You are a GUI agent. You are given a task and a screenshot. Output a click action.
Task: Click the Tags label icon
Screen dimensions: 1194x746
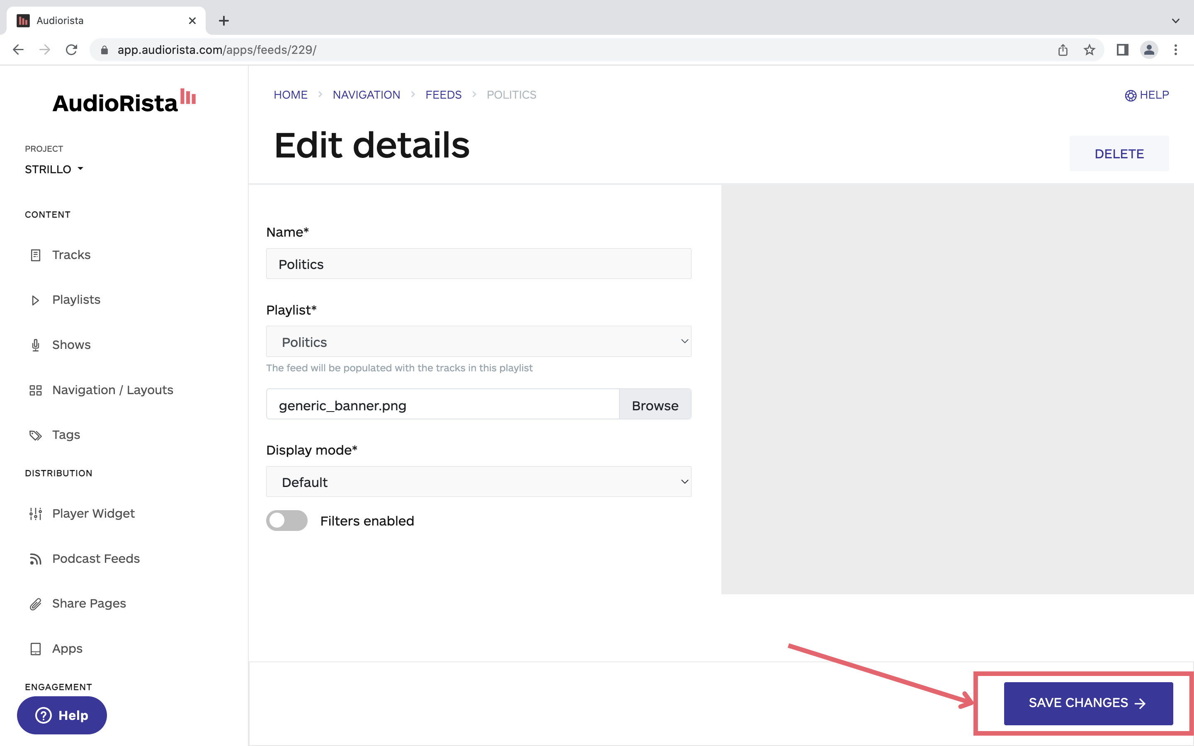(x=36, y=435)
